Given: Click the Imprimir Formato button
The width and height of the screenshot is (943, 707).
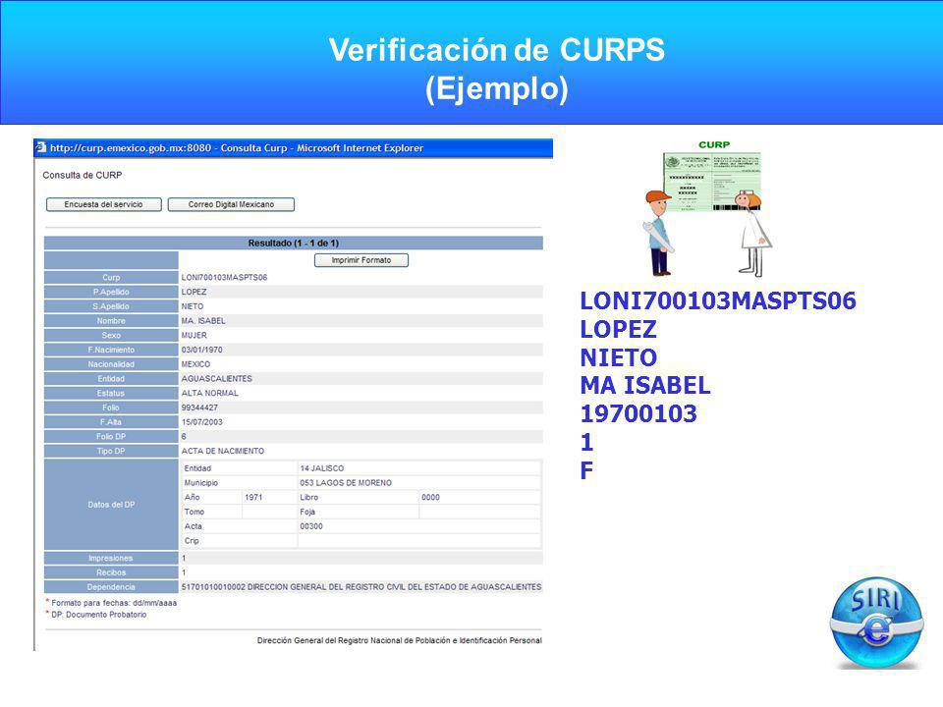Looking at the screenshot, I should coord(361,260).
